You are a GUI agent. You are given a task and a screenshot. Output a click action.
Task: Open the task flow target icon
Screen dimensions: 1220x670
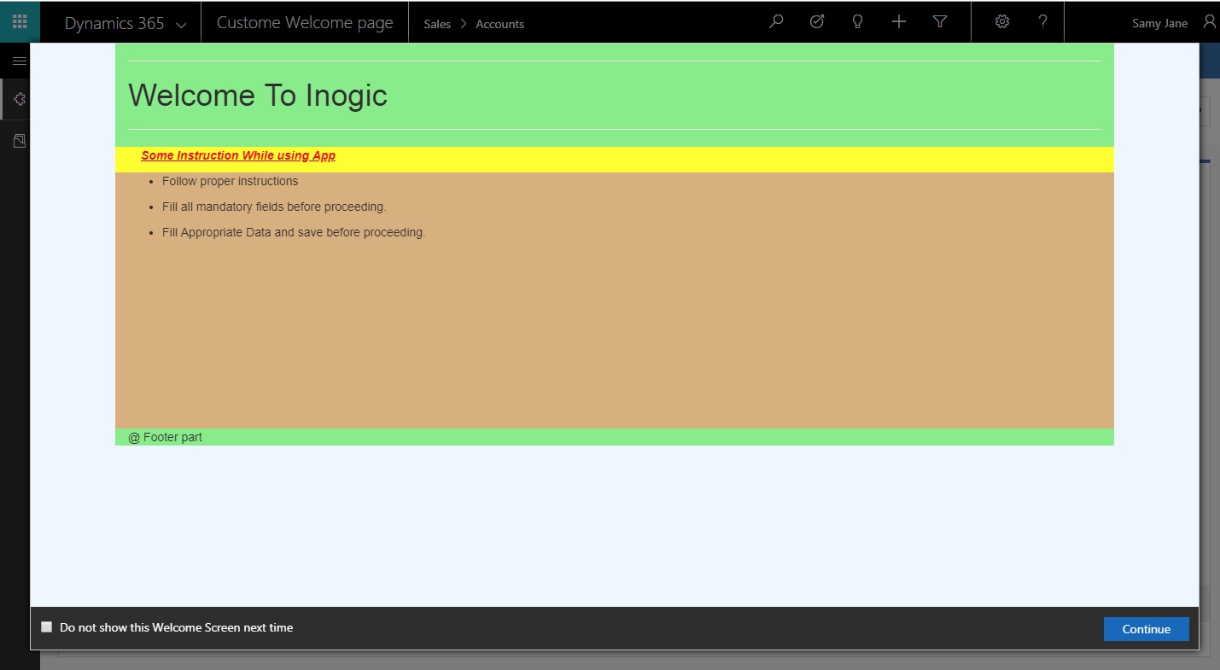[816, 22]
